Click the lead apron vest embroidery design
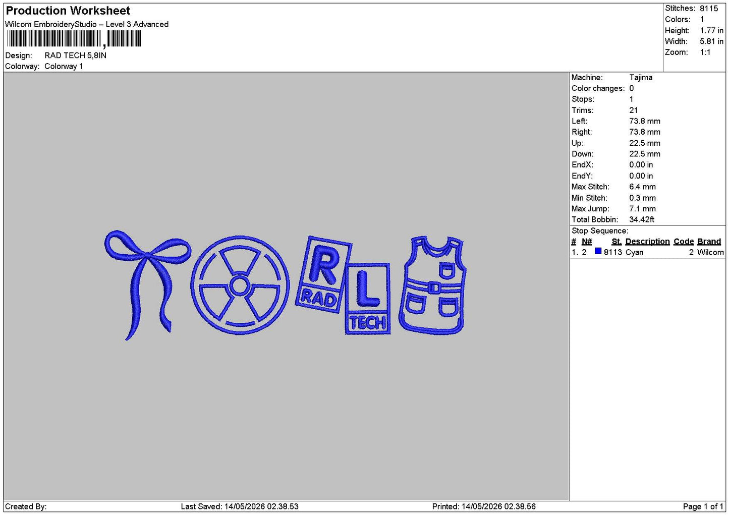Screen dimensions: 729x515 coord(433,285)
